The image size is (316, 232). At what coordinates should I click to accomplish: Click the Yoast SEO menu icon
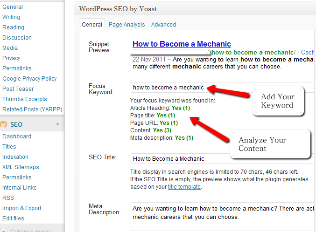[x=4, y=124]
